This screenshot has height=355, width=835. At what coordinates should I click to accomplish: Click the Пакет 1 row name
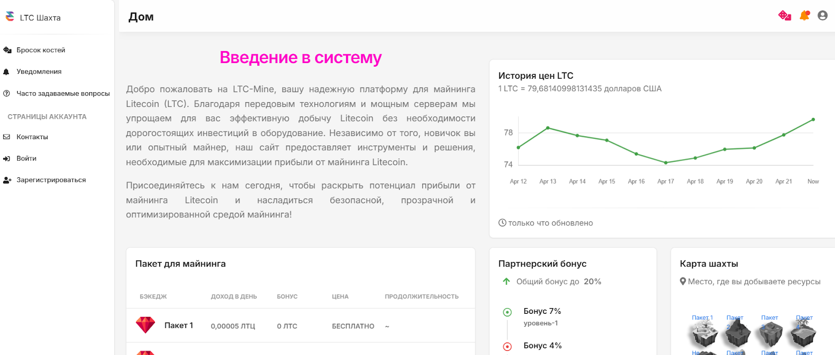178,325
